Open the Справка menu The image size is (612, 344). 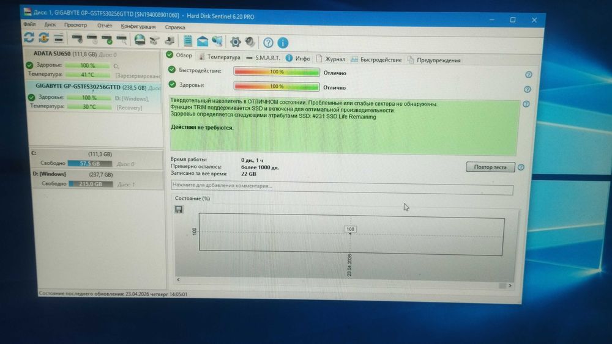(x=175, y=27)
